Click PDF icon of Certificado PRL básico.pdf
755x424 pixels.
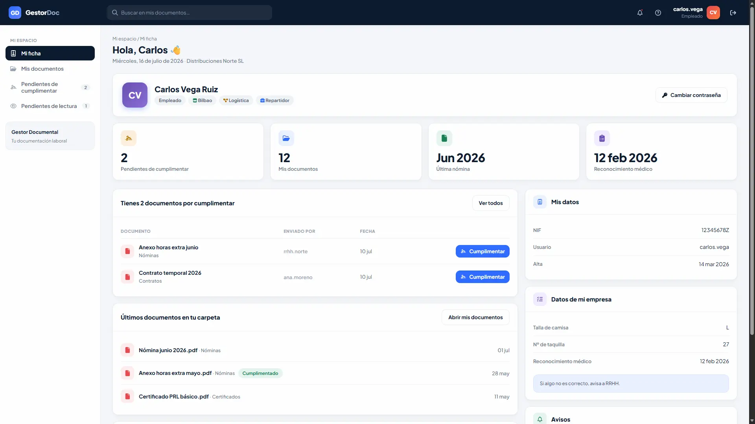pos(127,397)
